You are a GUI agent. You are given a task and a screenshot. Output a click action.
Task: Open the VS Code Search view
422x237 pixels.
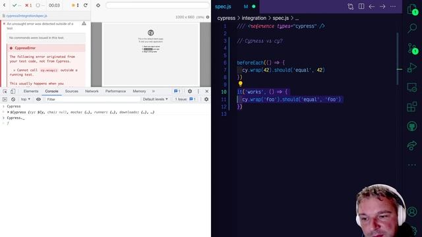tap(412, 28)
